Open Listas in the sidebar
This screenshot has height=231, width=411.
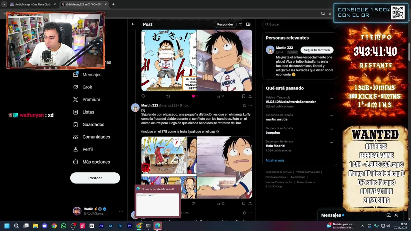pos(84,112)
